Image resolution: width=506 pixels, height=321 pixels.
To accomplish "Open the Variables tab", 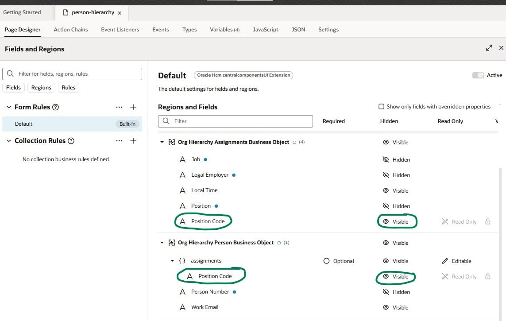I will tap(224, 29).
